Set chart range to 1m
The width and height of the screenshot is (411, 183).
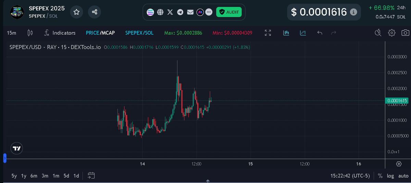pyautogui.click(x=56, y=176)
